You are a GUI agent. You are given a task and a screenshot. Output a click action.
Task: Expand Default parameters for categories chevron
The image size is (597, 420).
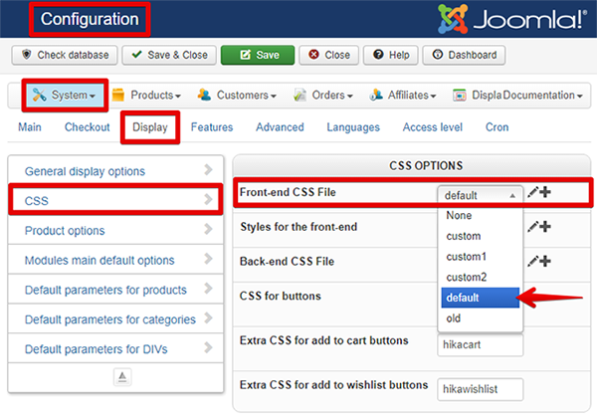click(208, 318)
